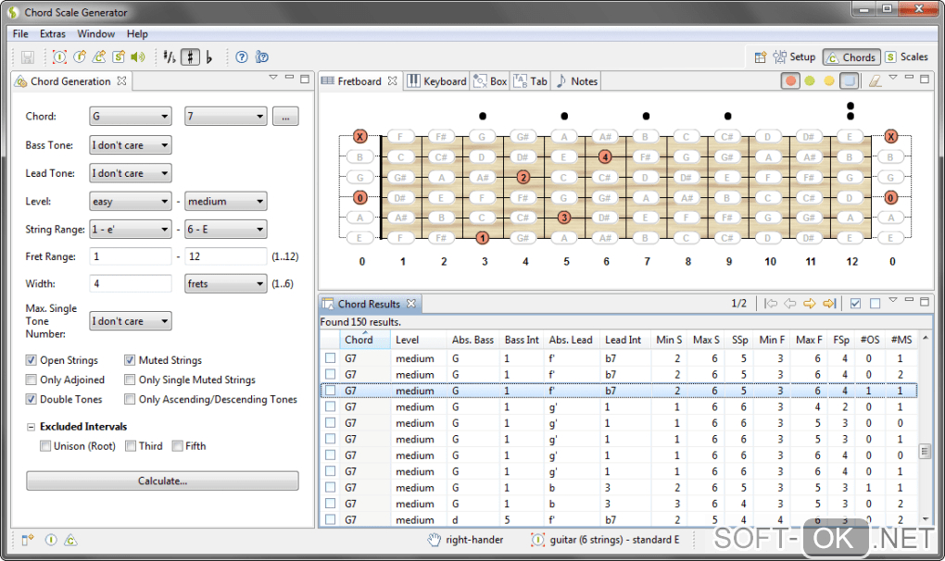Go to next results page arrow

810,304
